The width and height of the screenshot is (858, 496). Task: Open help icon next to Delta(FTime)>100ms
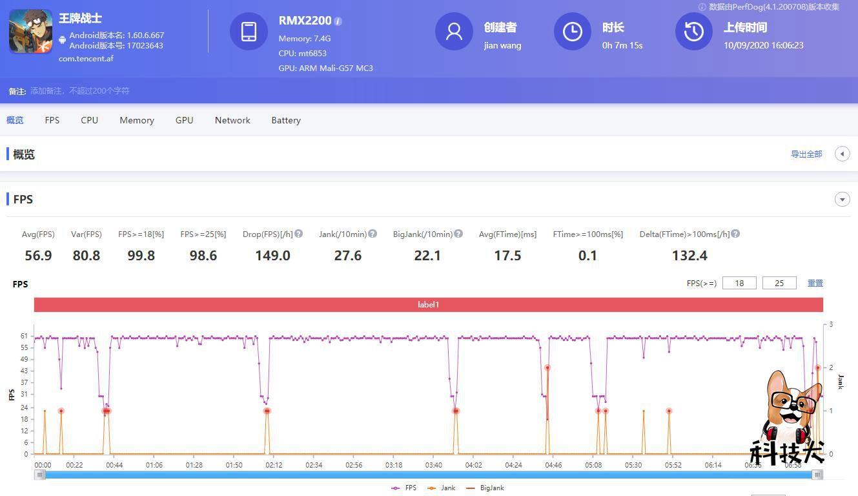(735, 234)
